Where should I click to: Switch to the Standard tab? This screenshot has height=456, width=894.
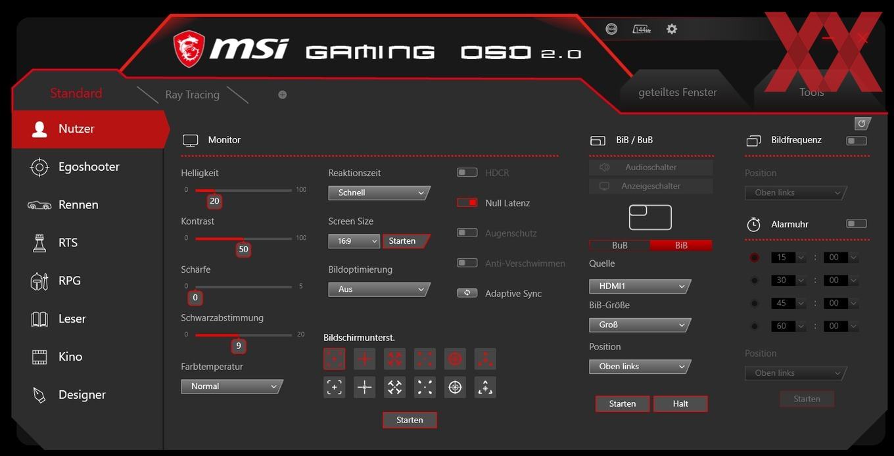(76, 93)
